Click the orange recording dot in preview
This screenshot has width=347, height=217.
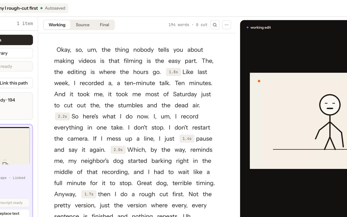259,81
